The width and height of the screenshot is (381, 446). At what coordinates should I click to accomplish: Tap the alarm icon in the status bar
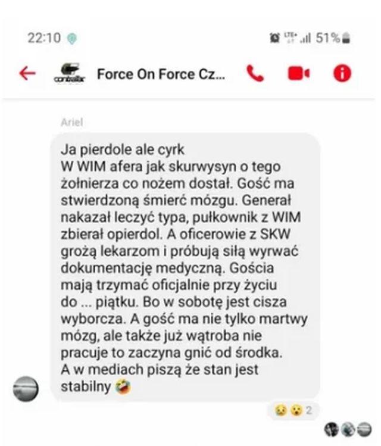point(274,38)
